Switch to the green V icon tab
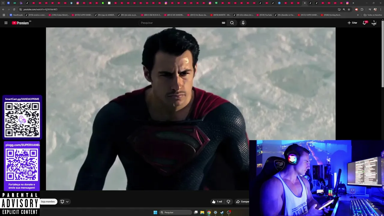 [216, 3]
